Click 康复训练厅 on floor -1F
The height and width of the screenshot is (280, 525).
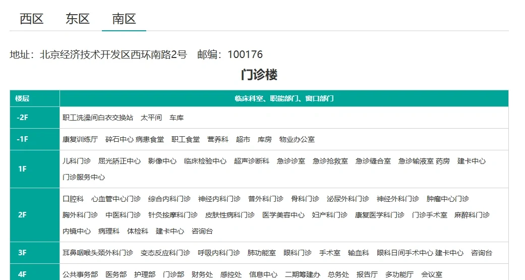coord(80,139)
